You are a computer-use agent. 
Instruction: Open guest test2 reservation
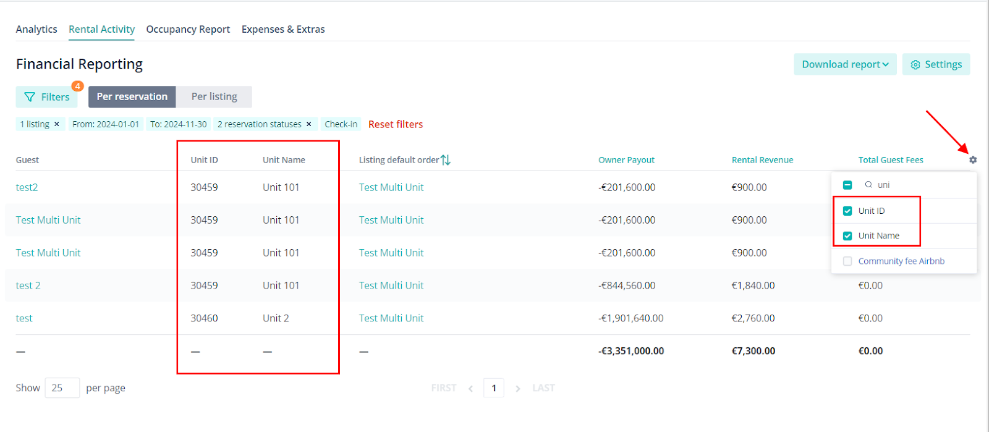click(x=27, y=187)
